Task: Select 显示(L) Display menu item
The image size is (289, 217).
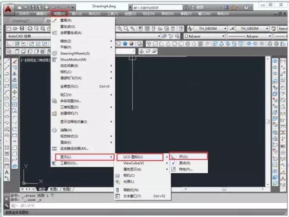Action: click(x=84, y=157)
